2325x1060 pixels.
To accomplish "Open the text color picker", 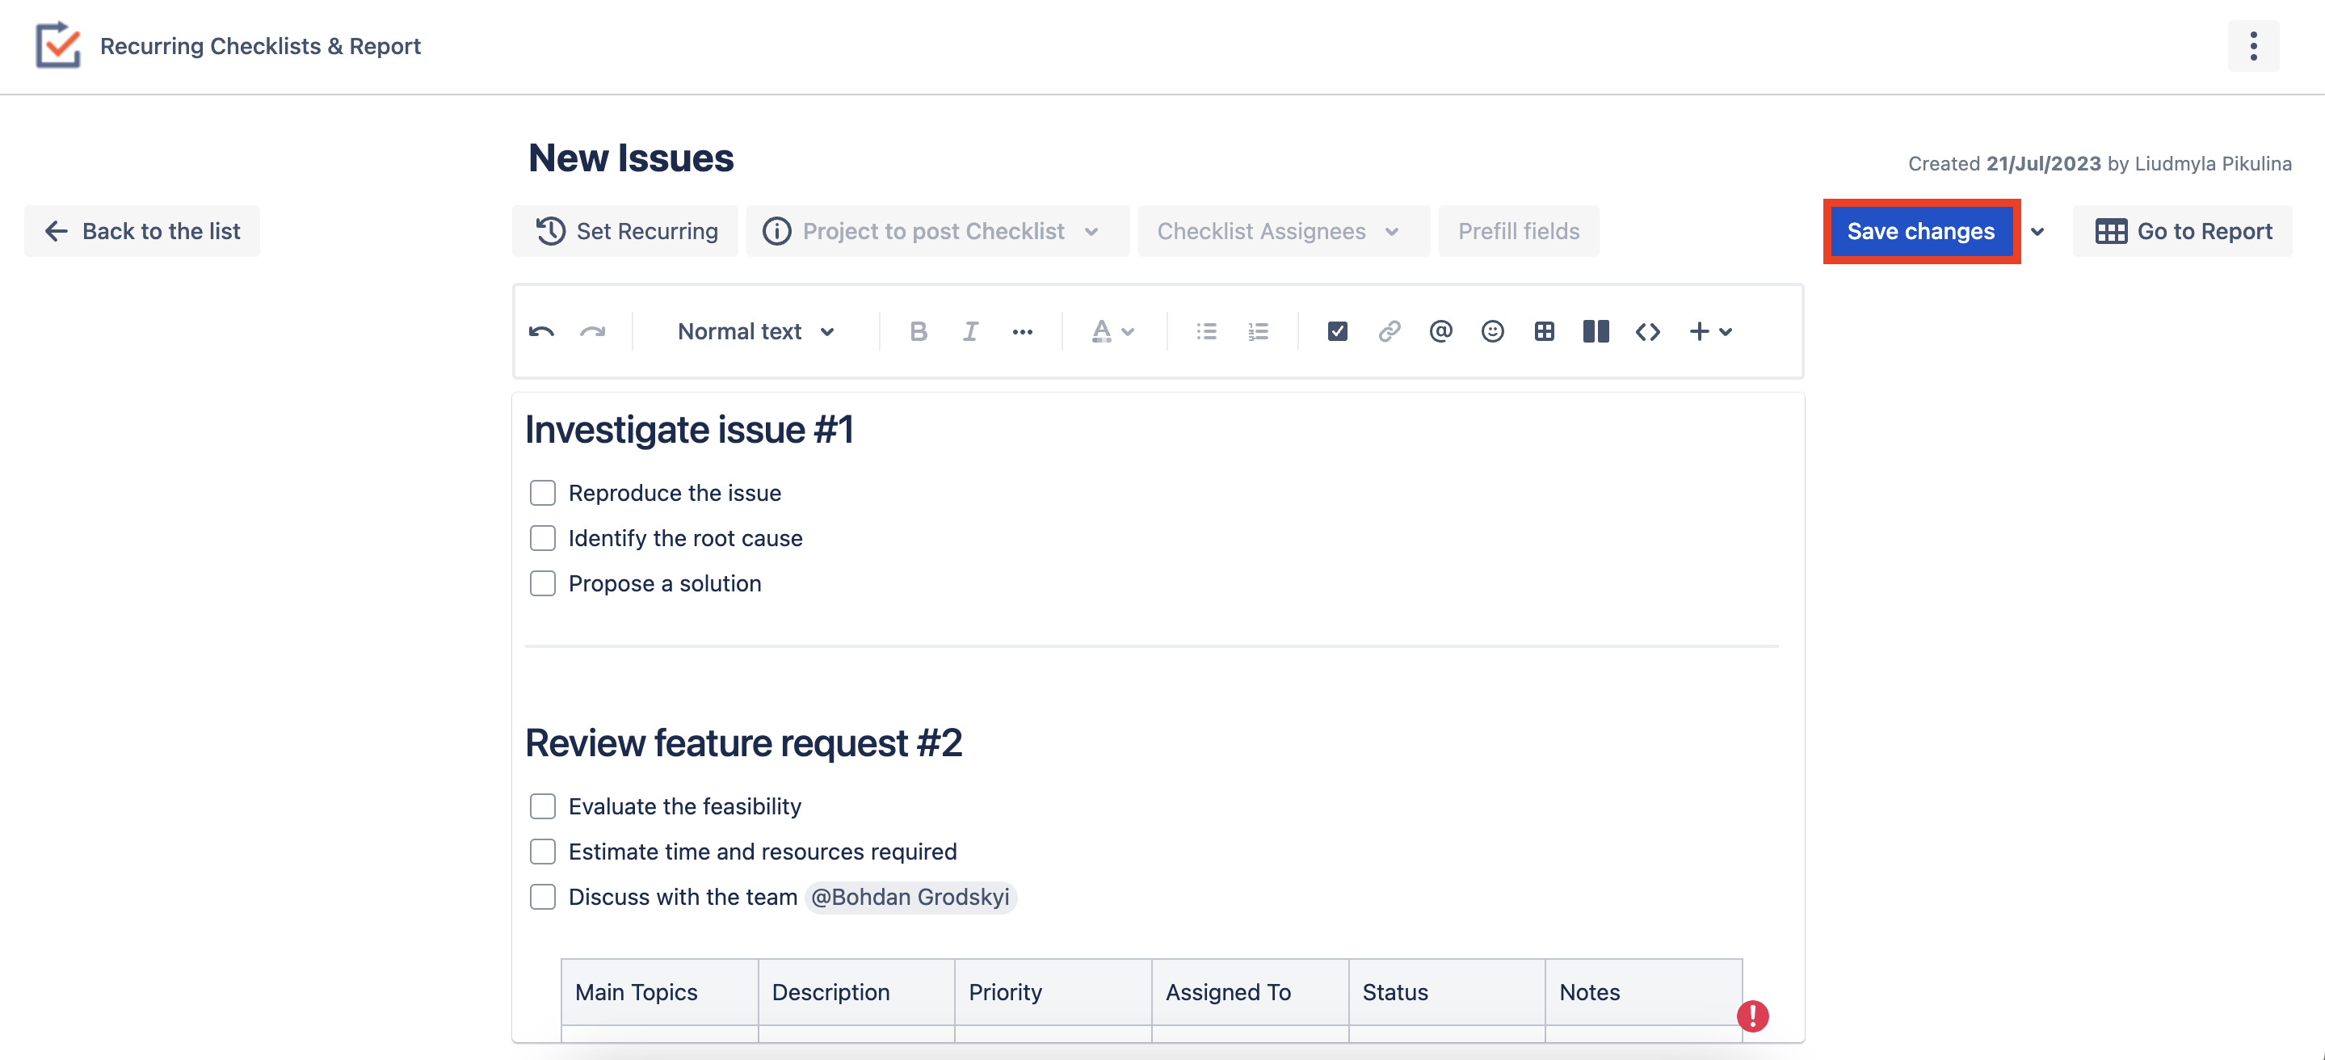I will pyautogui.click(x=1112, y=331).
